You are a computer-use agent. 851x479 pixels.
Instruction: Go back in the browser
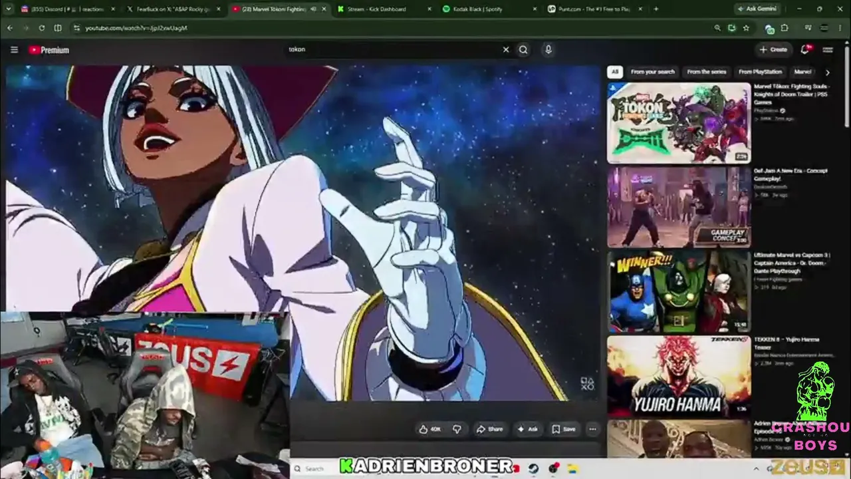click(10, 28)
